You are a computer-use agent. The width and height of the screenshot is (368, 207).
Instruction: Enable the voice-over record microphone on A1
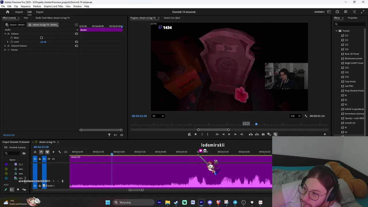click(x=62, y=181)
